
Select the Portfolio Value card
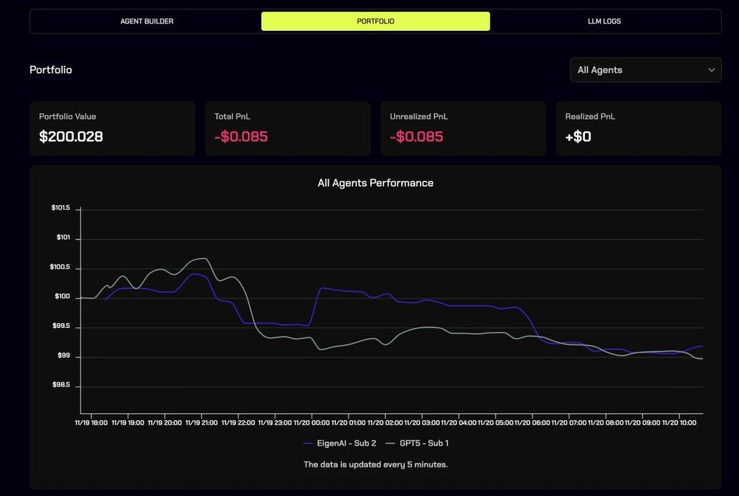point(112,129)
